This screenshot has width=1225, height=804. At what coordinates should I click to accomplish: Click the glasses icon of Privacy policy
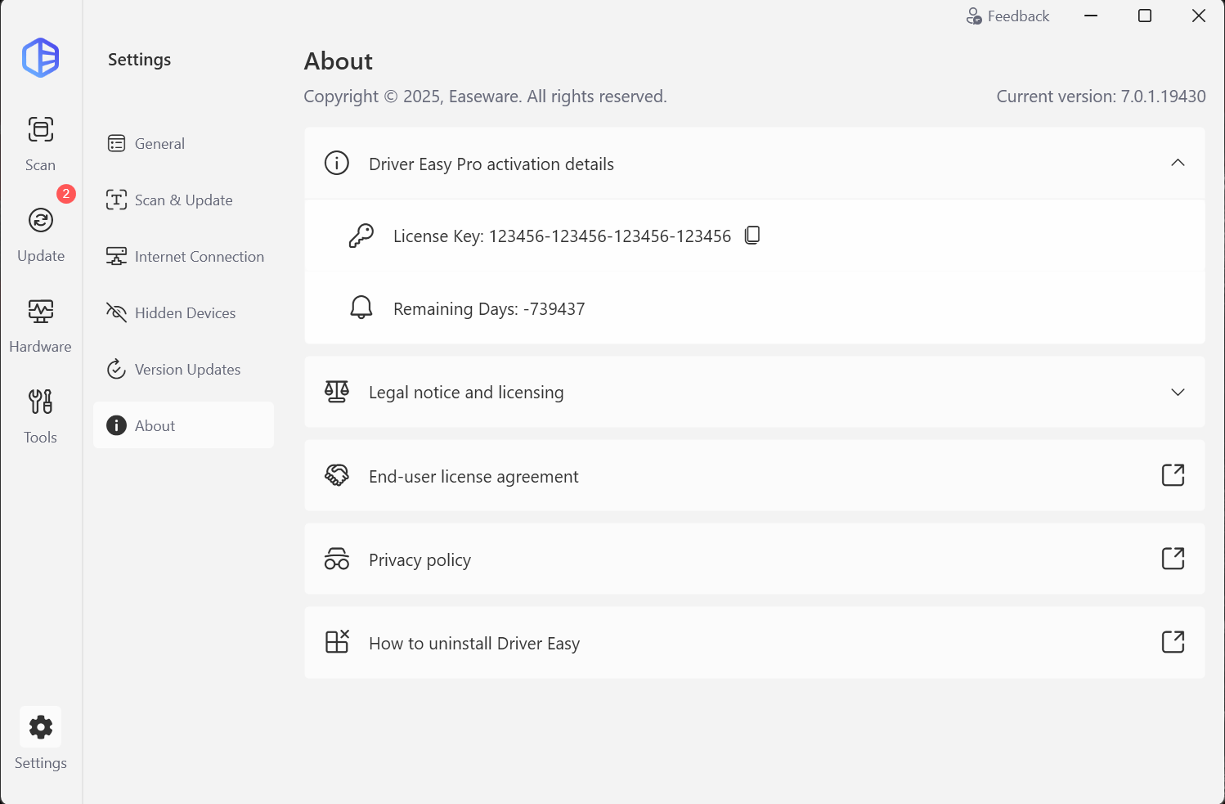337,559
